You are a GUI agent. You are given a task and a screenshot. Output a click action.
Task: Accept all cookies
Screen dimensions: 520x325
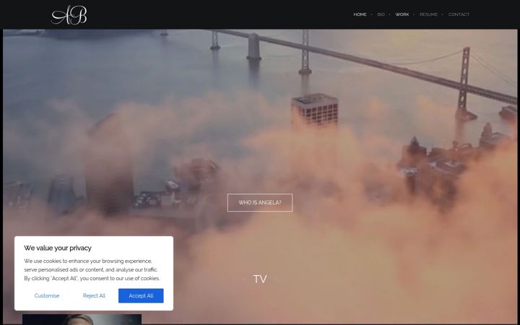[x=141, y=296]
